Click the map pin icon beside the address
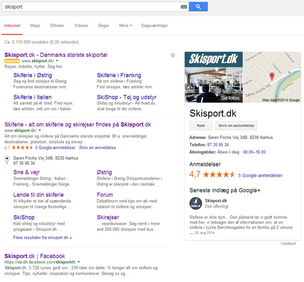Image resolution: width=304 pixels, height=282 pixels. tap(7, 160)
